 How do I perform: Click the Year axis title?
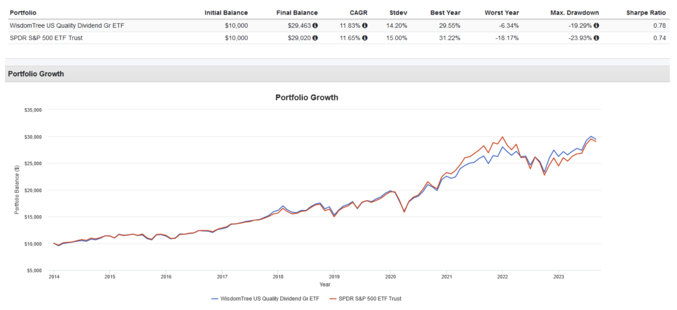coord(325,285)
